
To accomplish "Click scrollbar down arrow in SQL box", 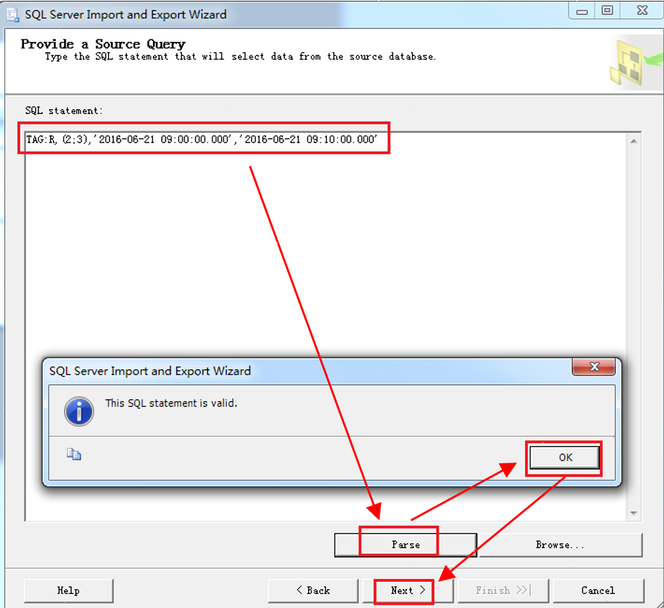I will pos(633,513).
